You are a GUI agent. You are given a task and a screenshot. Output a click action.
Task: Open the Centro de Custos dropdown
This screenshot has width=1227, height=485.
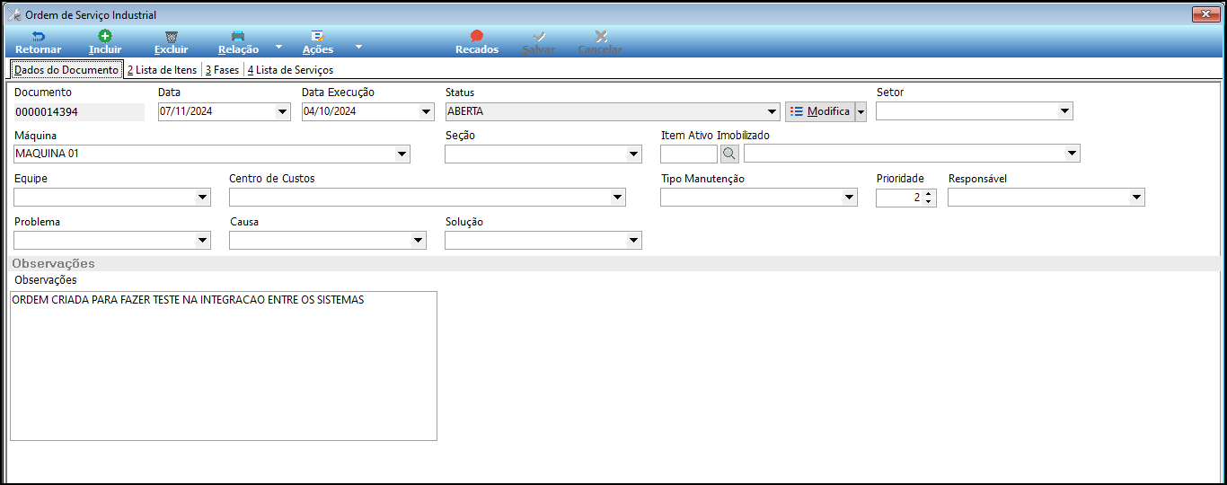pos(617,198)
